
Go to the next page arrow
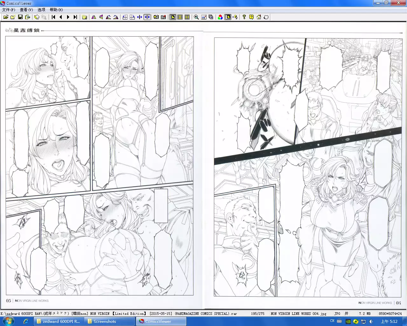[68, 17]
